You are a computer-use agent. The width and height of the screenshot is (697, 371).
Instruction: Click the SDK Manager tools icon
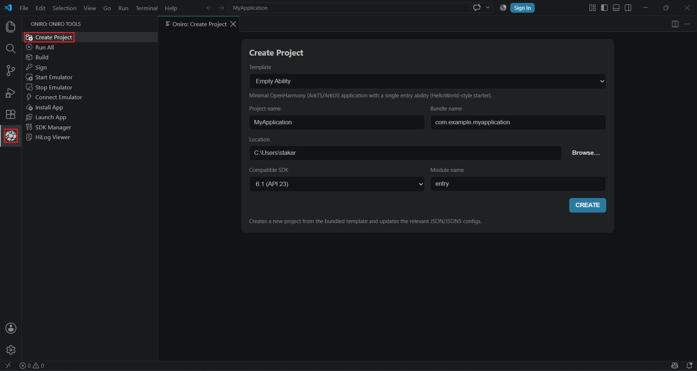click(x=29, y=127)
